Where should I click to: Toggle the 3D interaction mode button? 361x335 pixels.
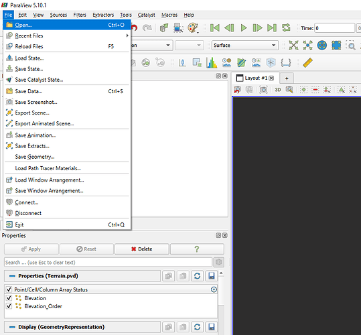tap(278, 90)
